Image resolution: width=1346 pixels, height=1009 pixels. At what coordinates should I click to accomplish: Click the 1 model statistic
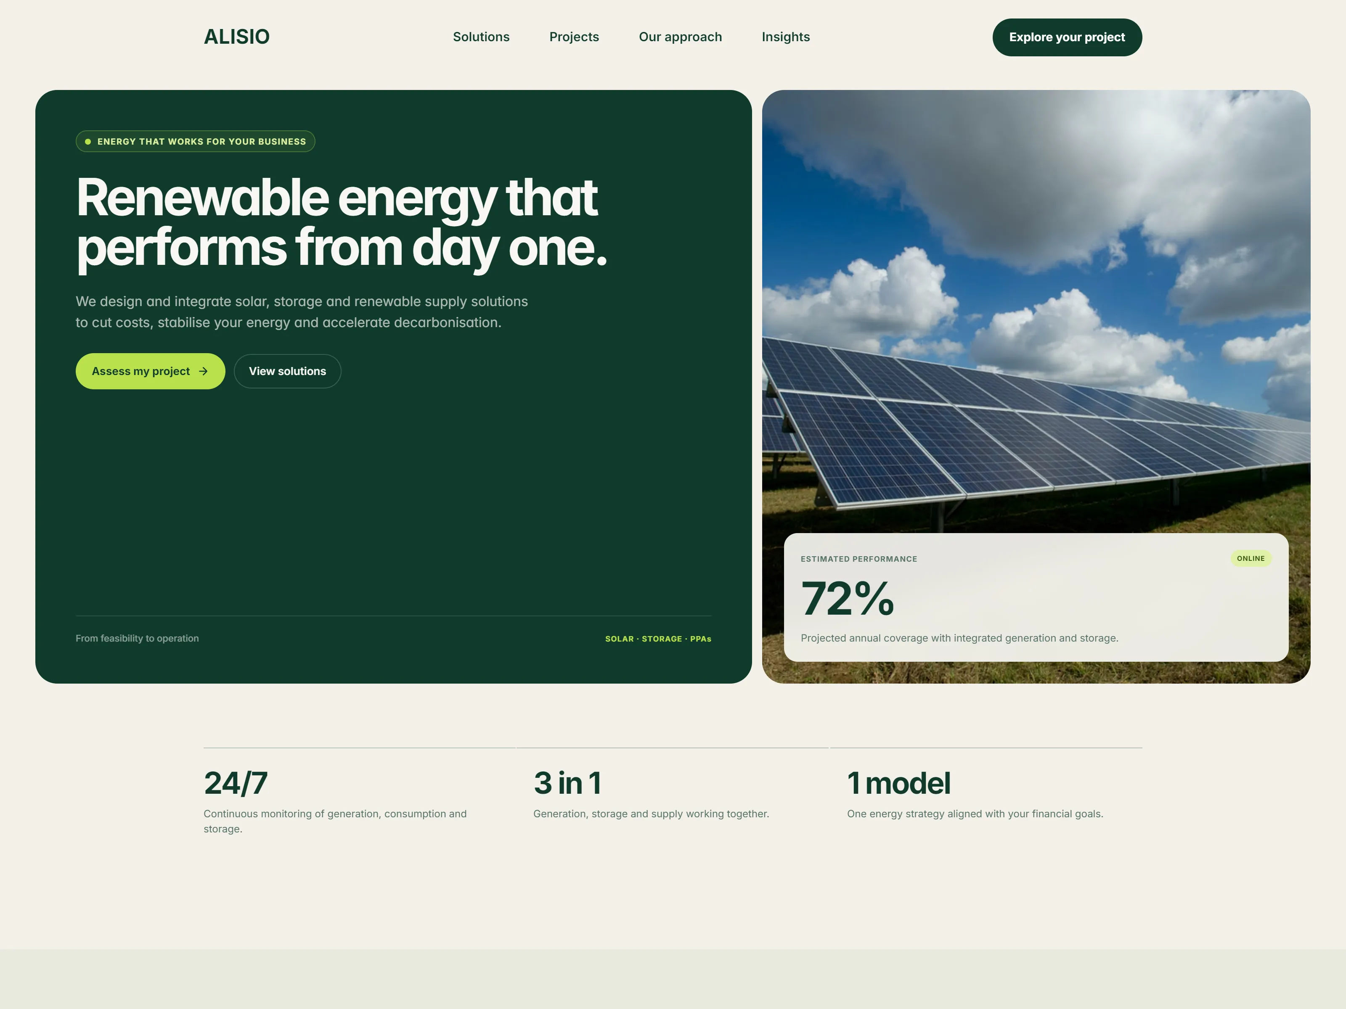[x=898, y=783]
